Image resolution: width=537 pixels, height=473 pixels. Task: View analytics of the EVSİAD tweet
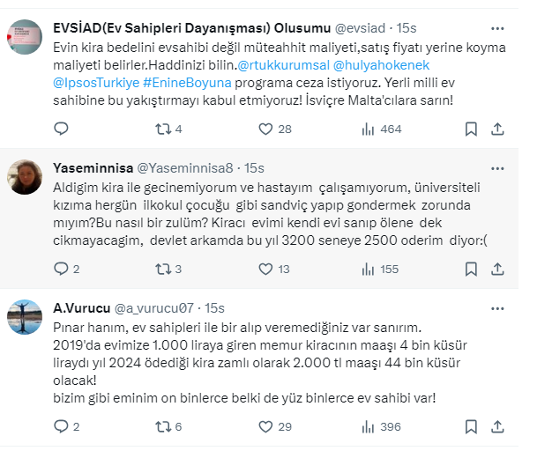369,129
